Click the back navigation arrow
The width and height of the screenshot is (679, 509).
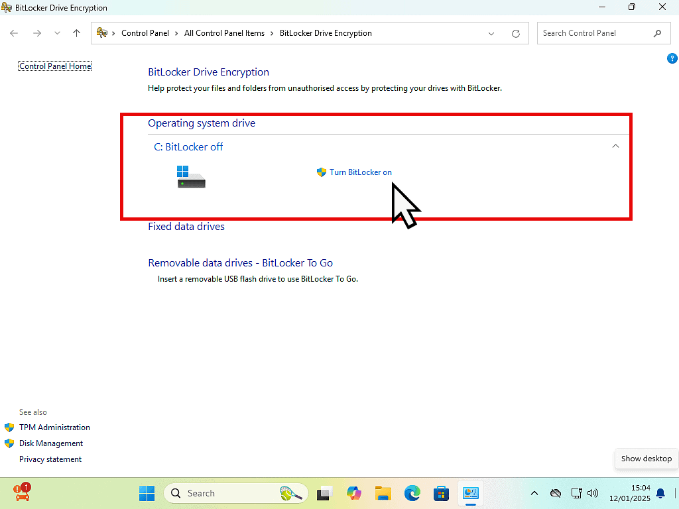(15, 33)
